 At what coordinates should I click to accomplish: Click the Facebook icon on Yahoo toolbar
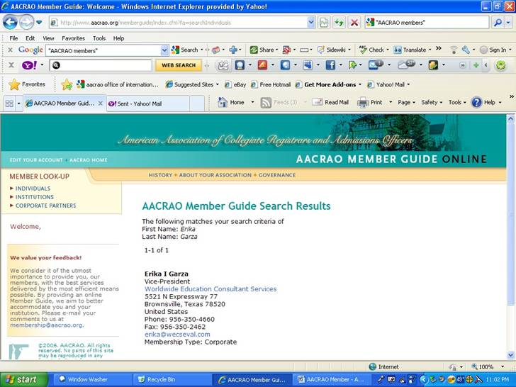coord(330,65)
